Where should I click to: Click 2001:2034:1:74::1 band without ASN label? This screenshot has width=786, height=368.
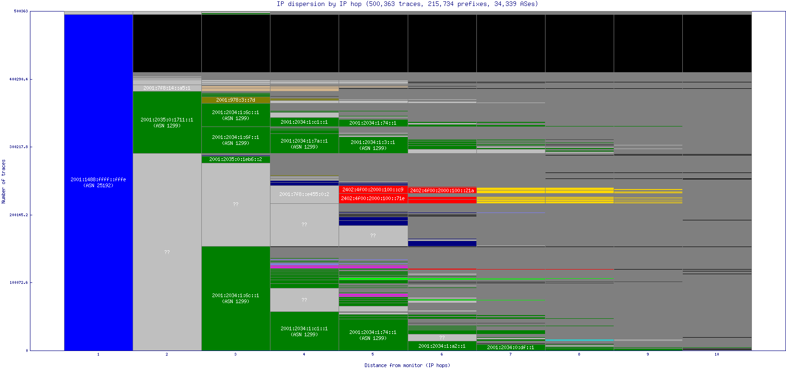[373, 123]
